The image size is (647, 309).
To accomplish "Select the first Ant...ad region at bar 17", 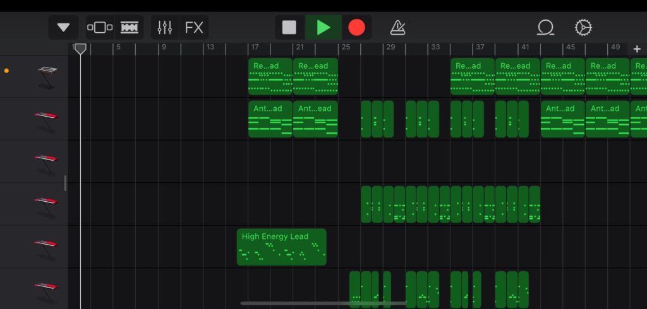I will coord(270,119).
